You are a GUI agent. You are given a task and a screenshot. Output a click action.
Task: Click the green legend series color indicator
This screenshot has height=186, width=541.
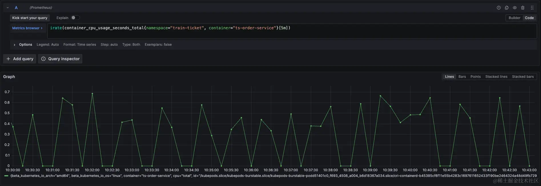(x=6, y=176)
